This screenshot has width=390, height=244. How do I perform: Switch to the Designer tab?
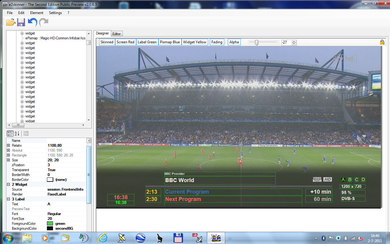click(x=102, y=33)
